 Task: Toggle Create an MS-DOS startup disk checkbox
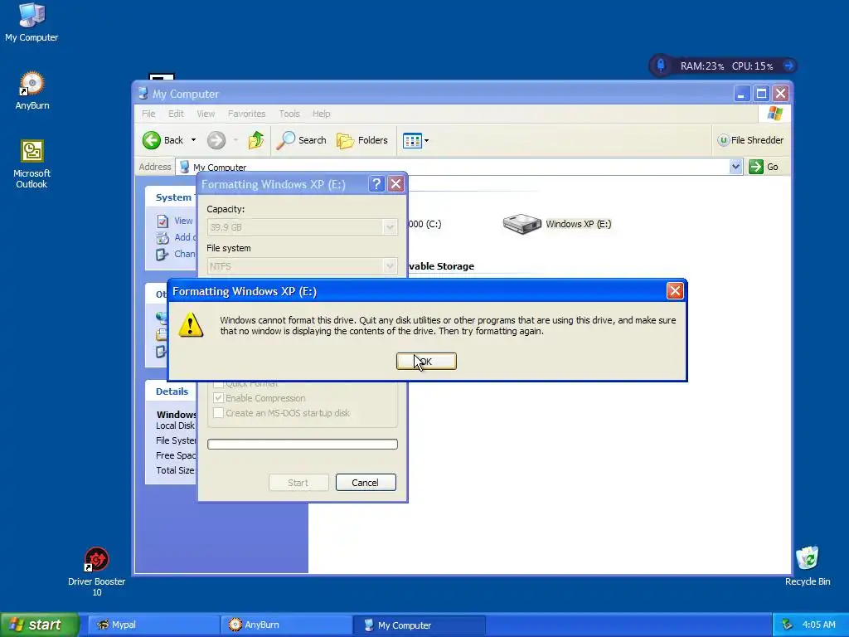pos(218,413)
